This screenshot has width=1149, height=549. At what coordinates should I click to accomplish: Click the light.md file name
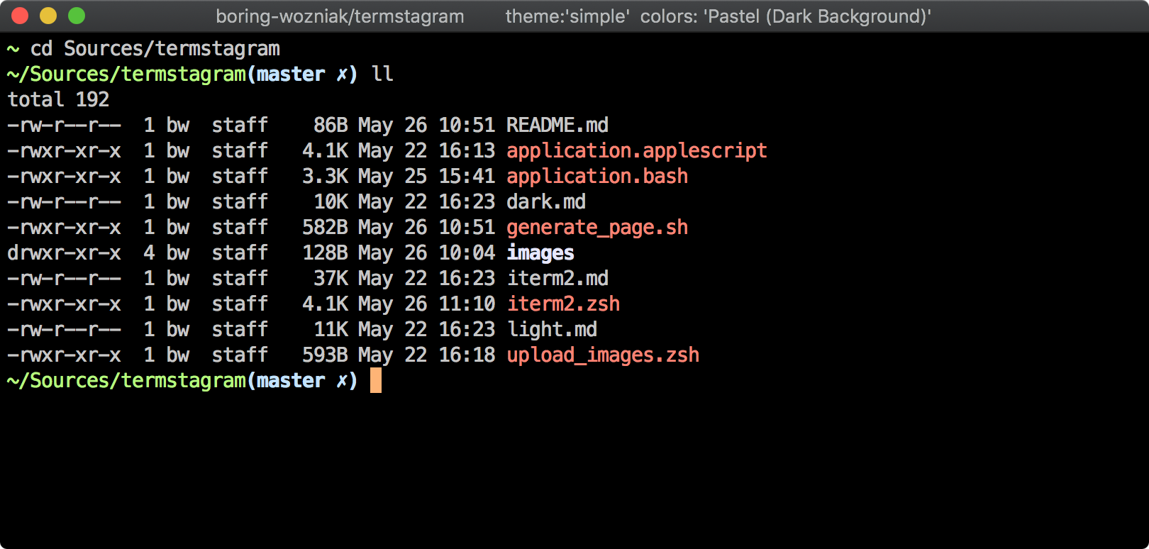(x=551, y=330)
